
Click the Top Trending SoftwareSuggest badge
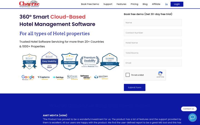click(x=110, y=61)
